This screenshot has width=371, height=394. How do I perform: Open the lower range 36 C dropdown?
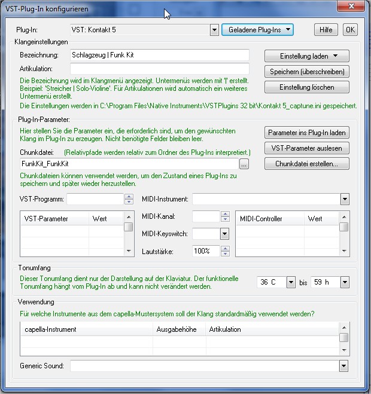coord(291,282)
